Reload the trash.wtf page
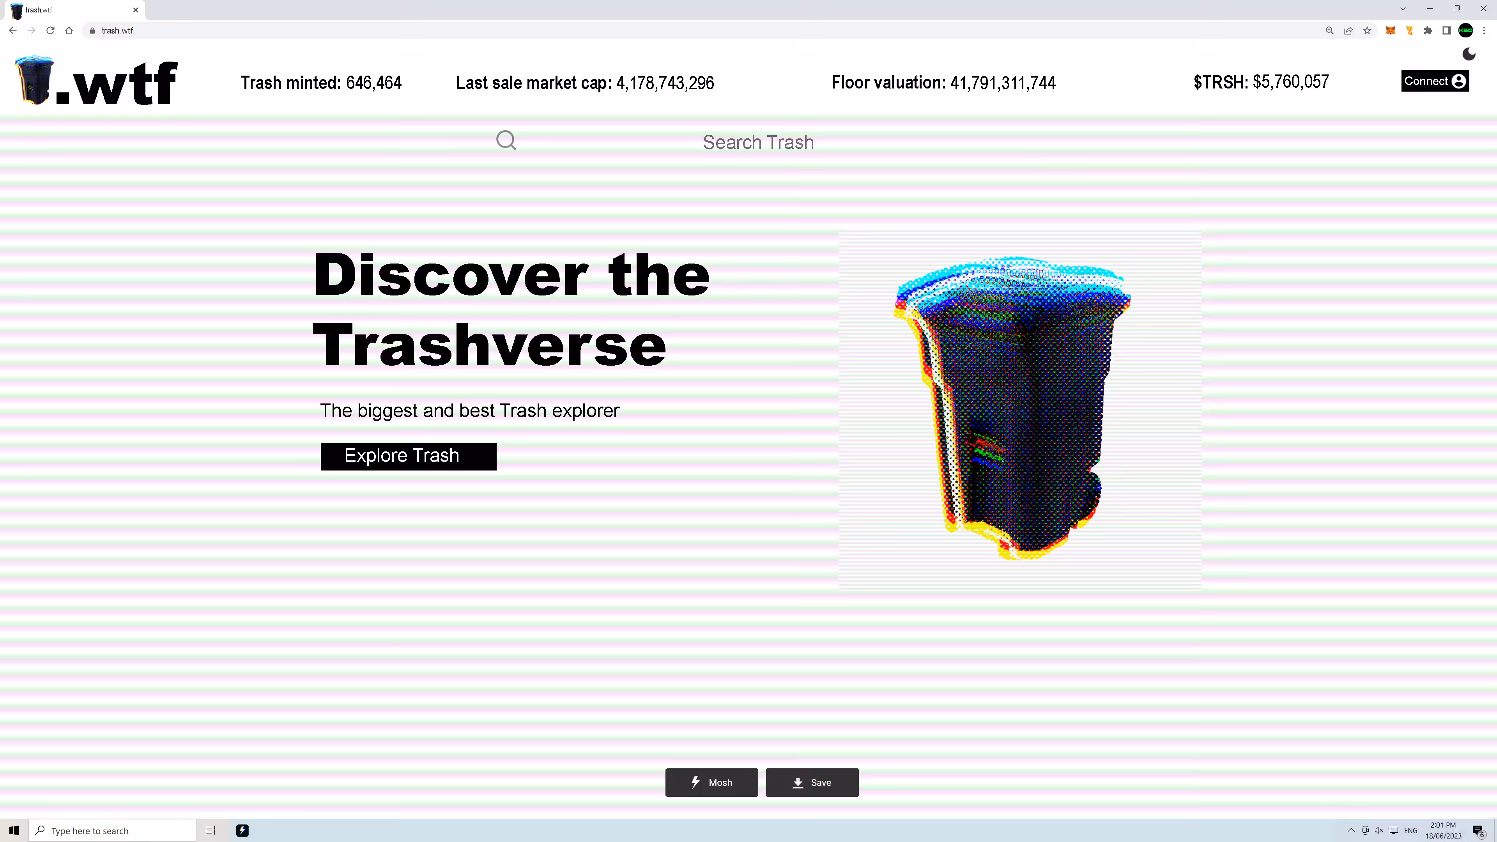1497x842 pixels. click(x=51, y=30)
